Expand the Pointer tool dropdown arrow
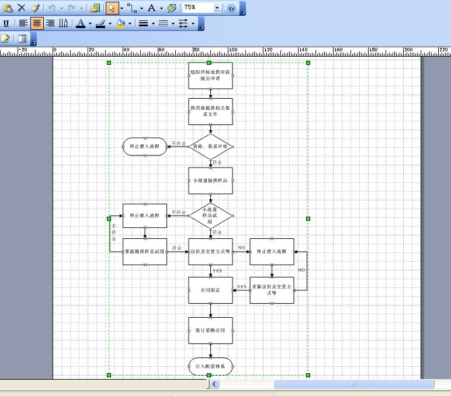 coord(122,8)
